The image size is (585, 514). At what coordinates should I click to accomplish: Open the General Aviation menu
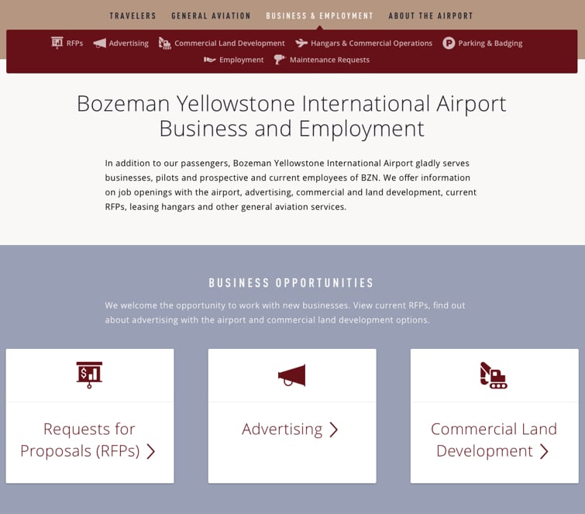point(211,16)
